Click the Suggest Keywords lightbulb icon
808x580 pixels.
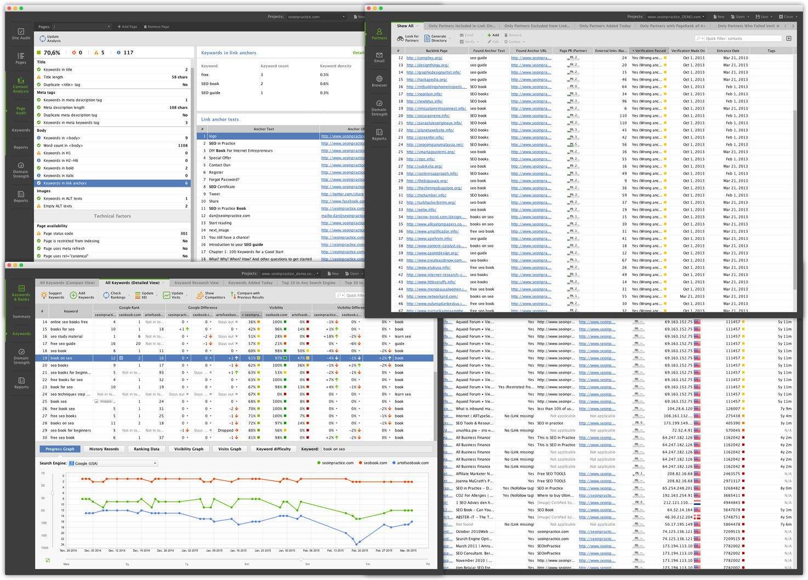[x=44, y=295]
